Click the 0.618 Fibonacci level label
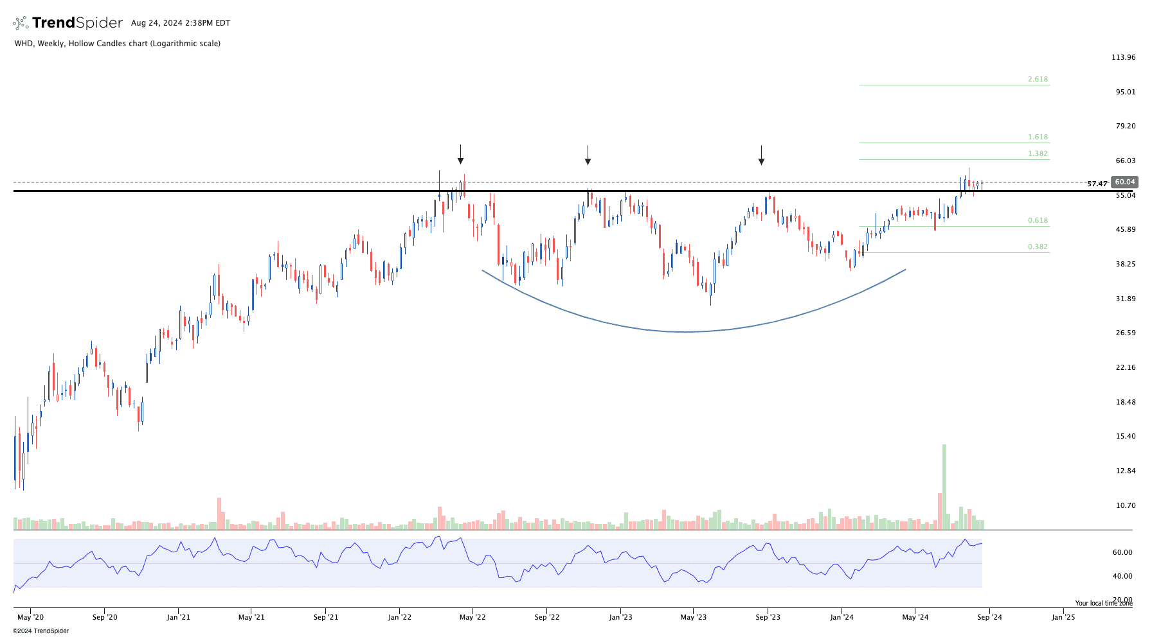The height and width of the screenshot is (637, 1152). pyautogui.click(x=1037, y=221)
